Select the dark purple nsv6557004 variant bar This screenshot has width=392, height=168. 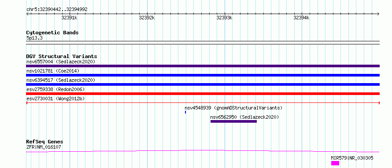pyautogui.click(x=203, y=66)
